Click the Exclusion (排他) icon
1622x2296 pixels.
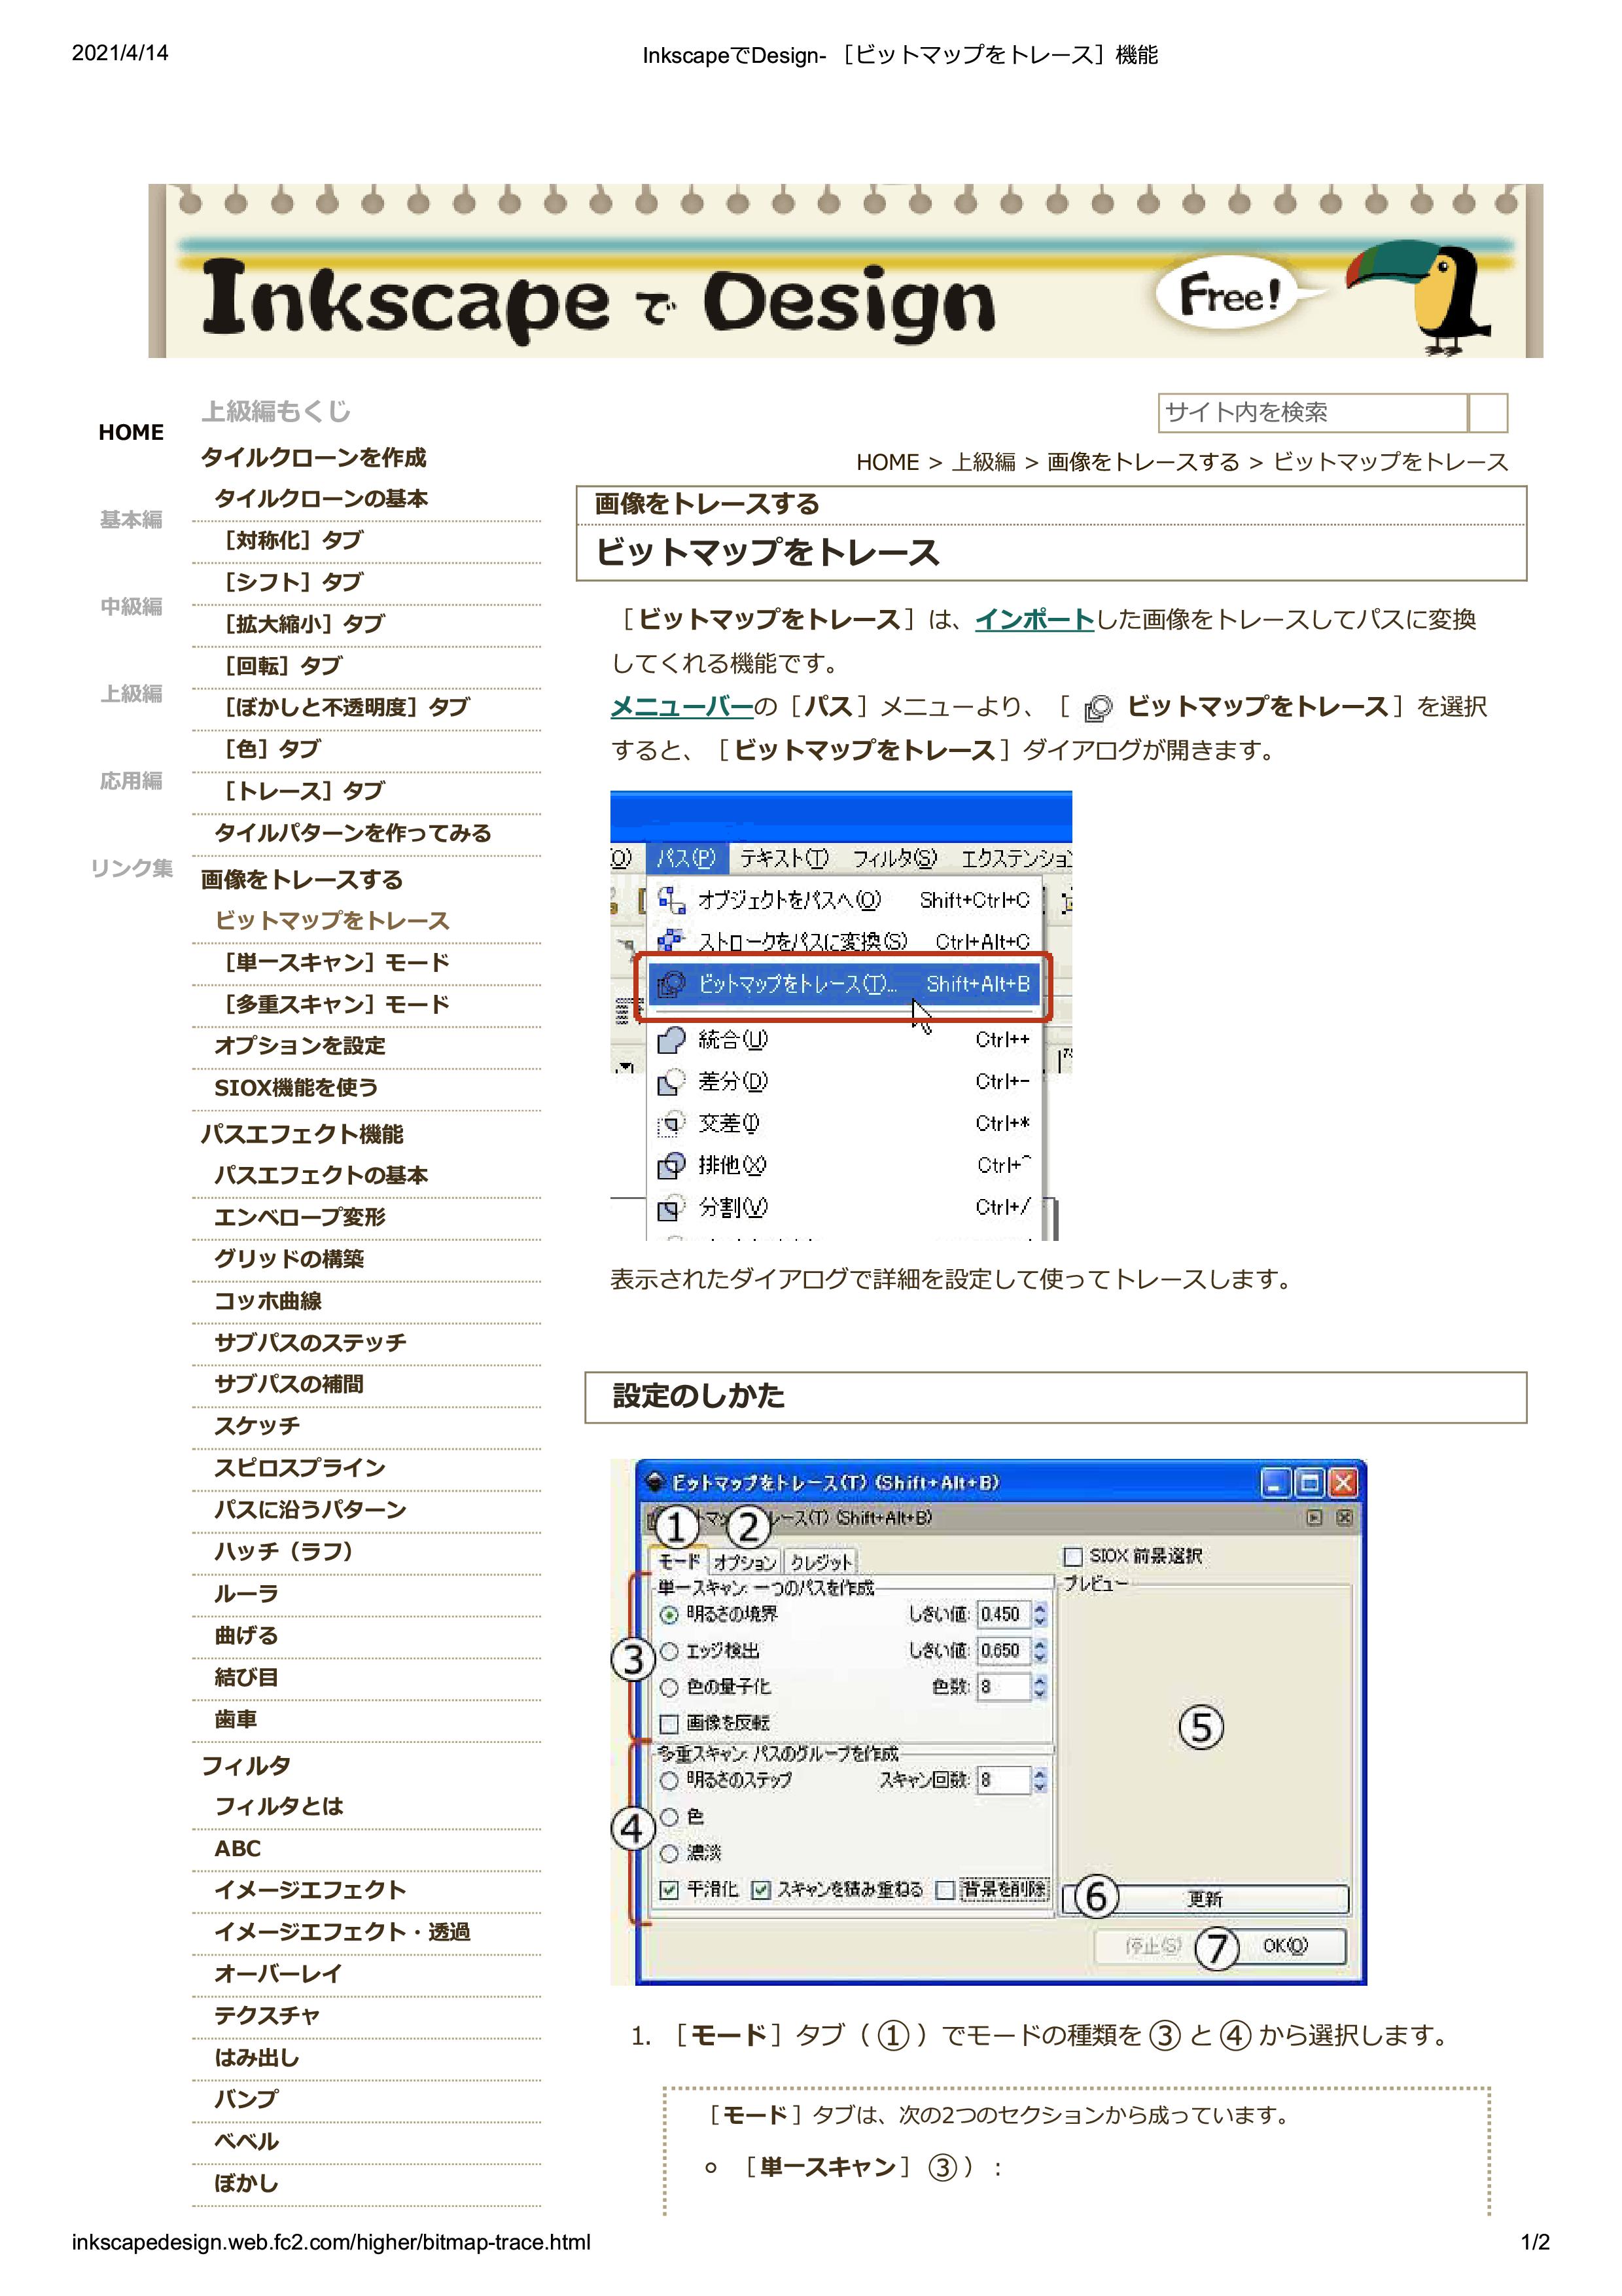click(x=671, y=1166)
